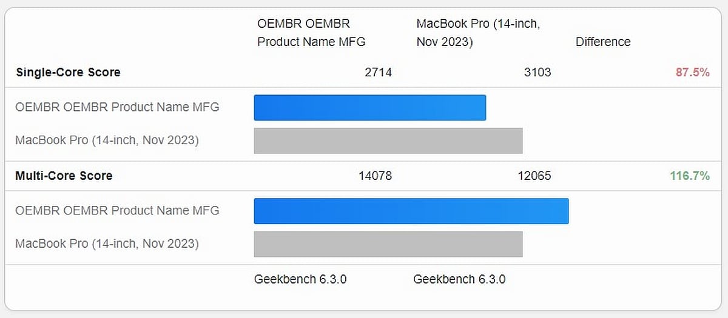This screenshot has width=728, height=318.
Task: Select the multi-core score value 14078
Action: click(x=375, y=176)
